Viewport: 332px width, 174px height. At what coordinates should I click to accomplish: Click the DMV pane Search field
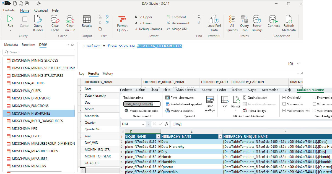[x=39, y=52]
